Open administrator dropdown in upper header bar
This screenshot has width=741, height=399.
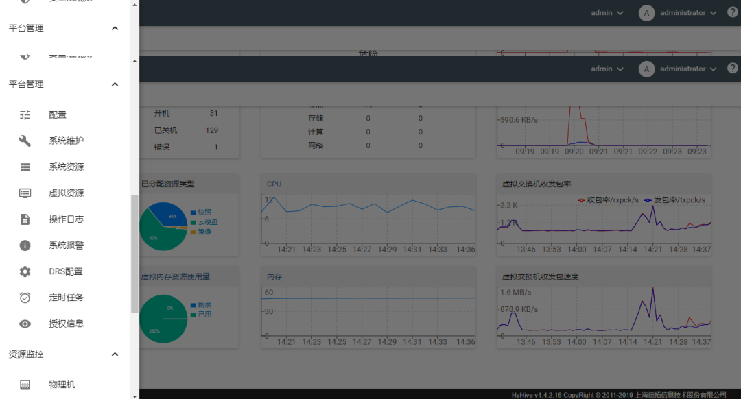point(688,13)
